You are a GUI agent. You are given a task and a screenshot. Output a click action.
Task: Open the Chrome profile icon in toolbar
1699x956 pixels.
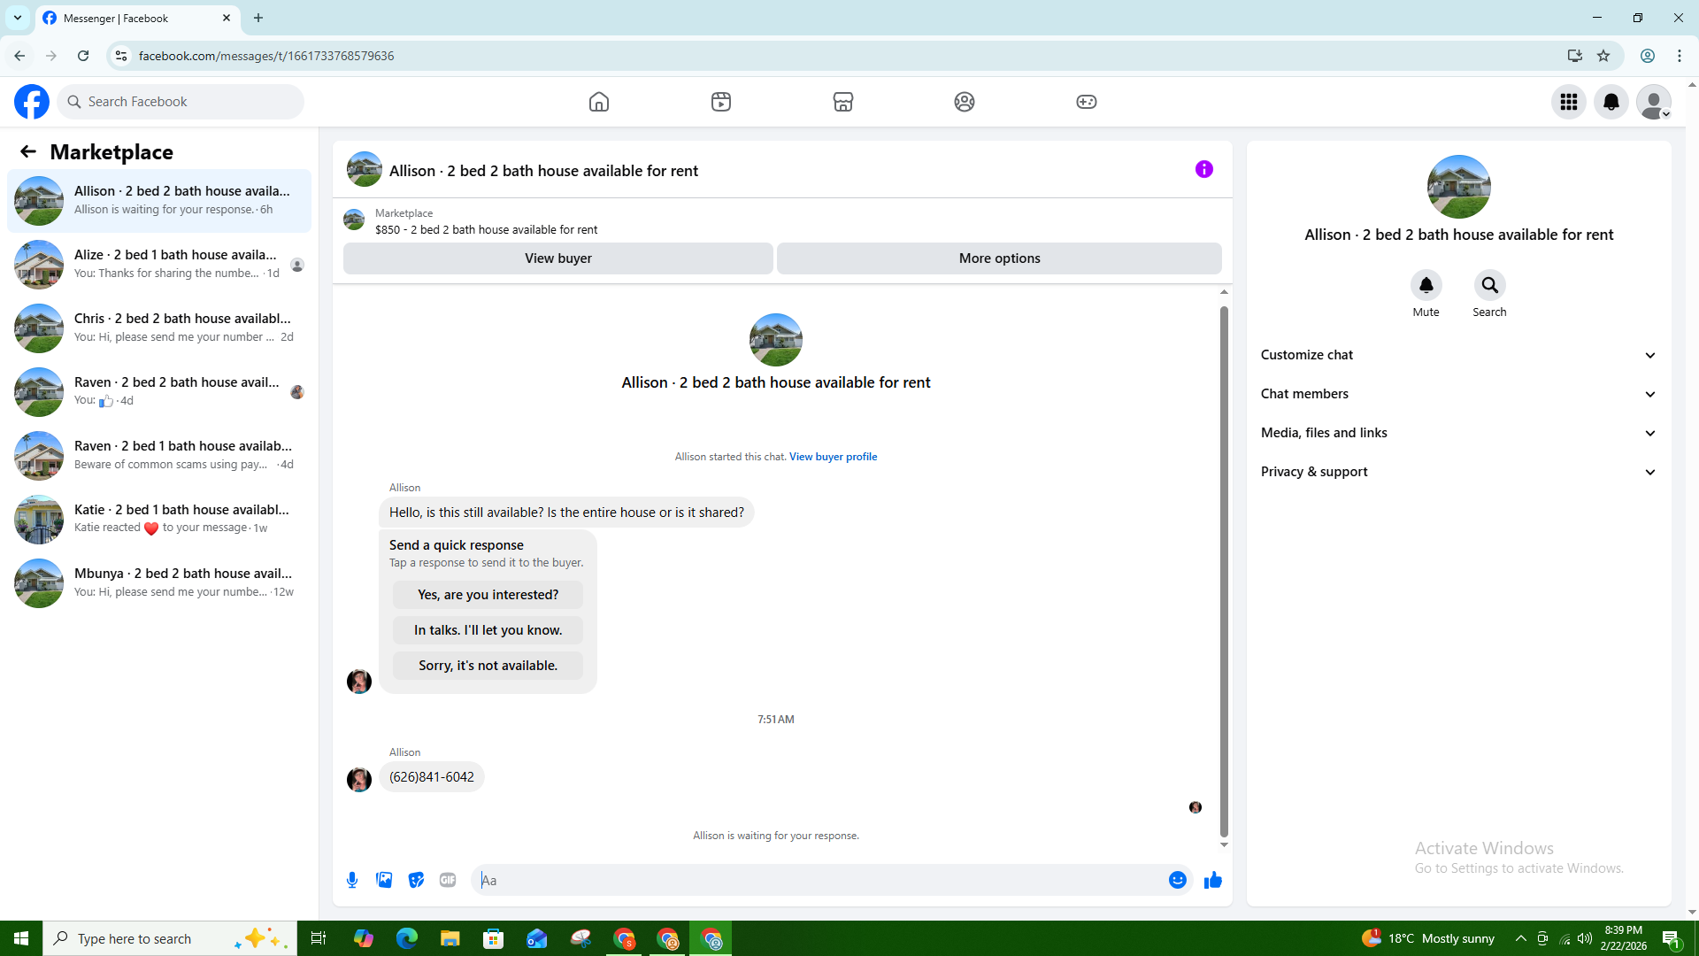pos(1648,56)
